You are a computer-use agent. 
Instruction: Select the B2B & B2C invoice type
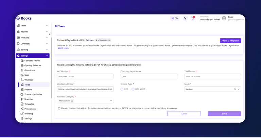point(133,89)
